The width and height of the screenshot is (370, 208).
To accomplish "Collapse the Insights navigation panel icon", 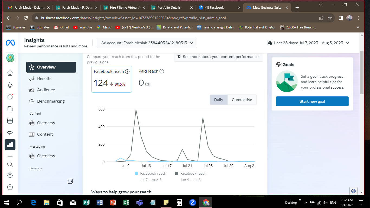I will tap(70, 181).
